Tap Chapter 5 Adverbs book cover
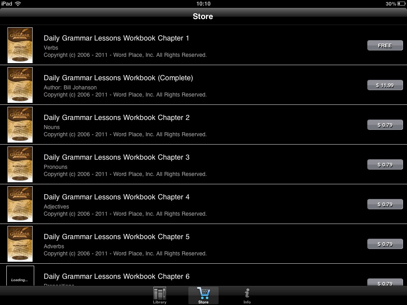 20,243
